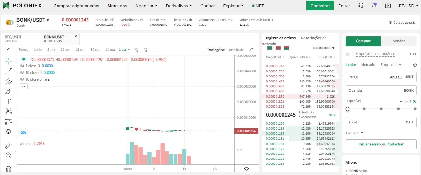Toggle Empréstimo automático switch
This screenshot has height=175, width=421.
(349, 54)
